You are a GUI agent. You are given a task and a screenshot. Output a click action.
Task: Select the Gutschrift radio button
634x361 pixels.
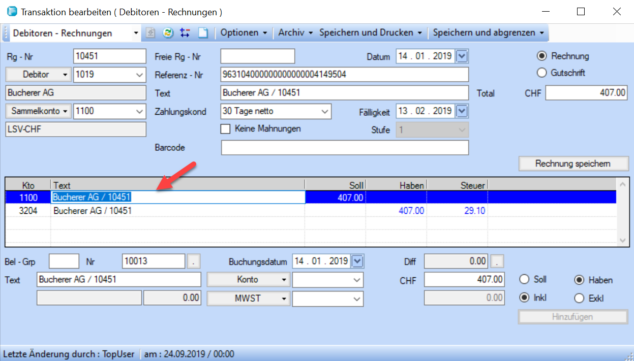point(541,73)
